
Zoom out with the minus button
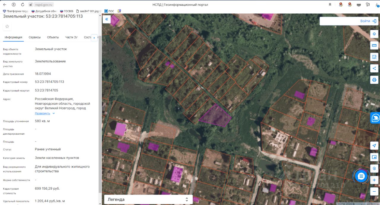point(374,191)
